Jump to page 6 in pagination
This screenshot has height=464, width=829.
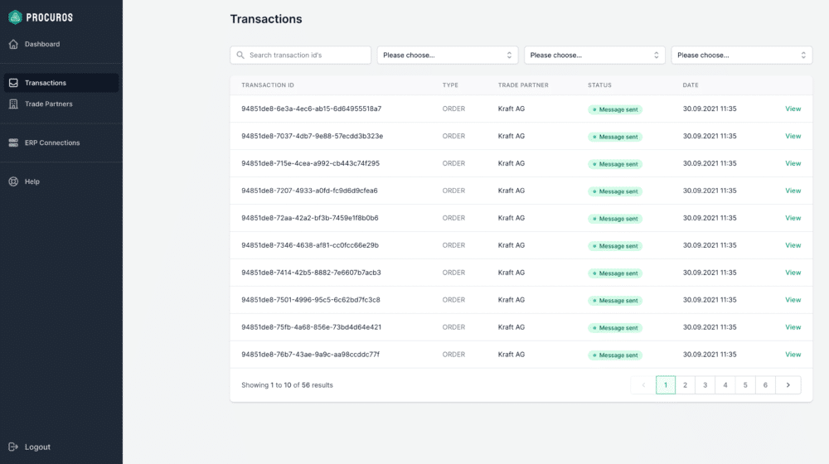pyautogui.click(x=765, y=385)
